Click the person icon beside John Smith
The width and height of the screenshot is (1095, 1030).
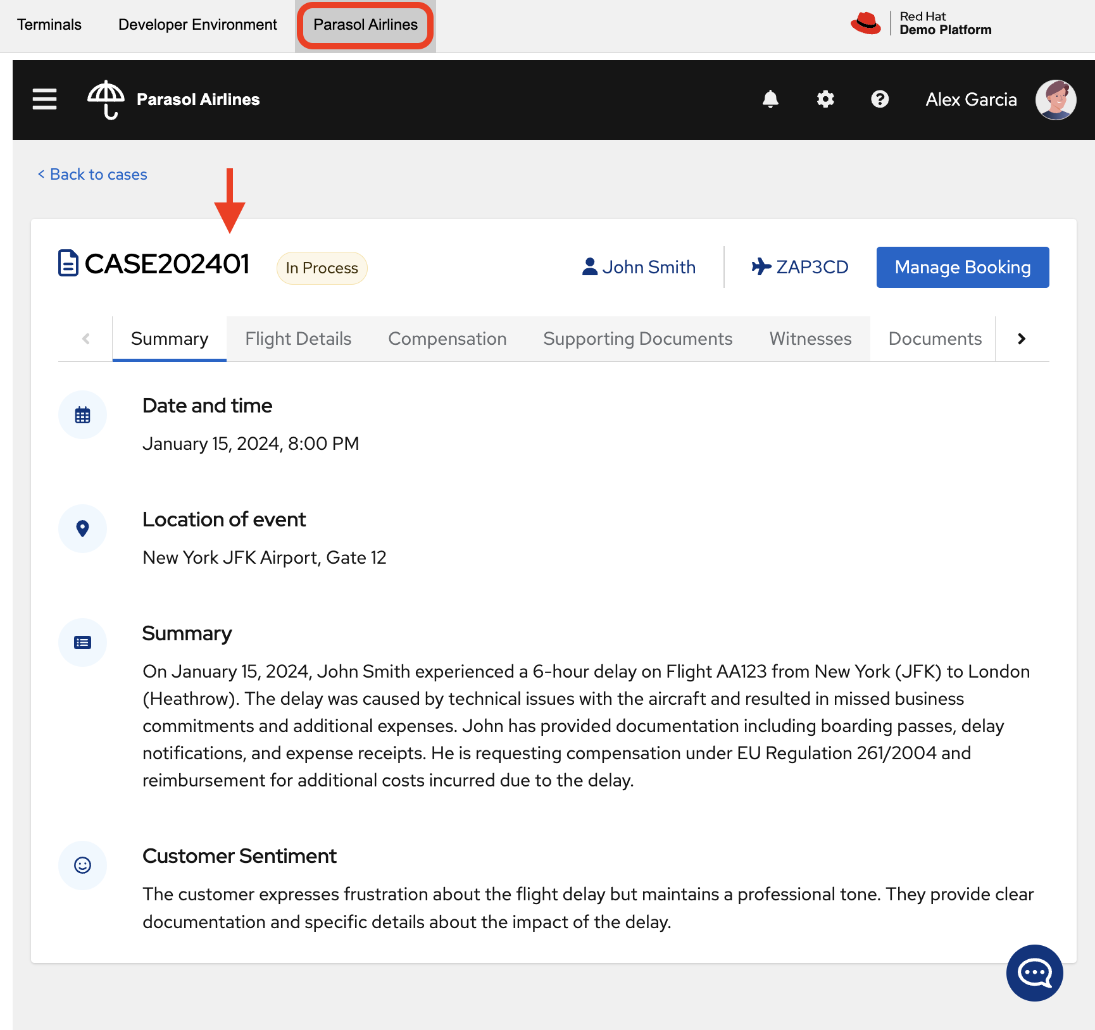click(x=589, y=267)
